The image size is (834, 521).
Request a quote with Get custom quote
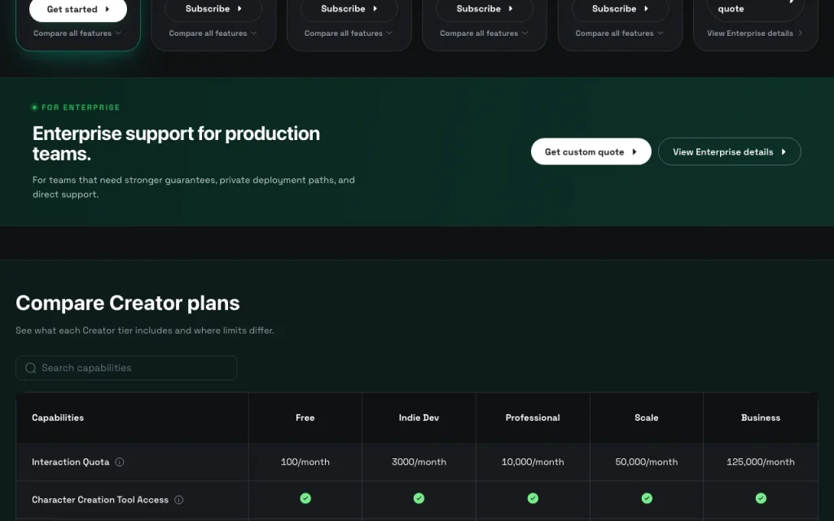coord(591,151)
